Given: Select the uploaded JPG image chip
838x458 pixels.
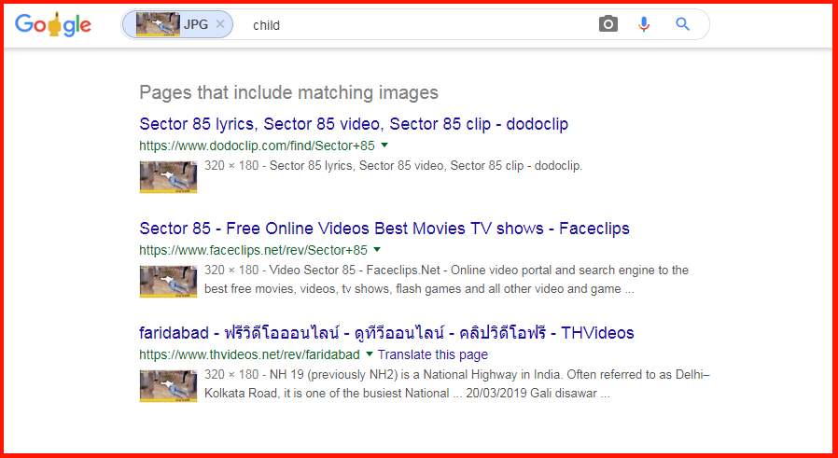Looking at the screenshot, I should [177, 24].
